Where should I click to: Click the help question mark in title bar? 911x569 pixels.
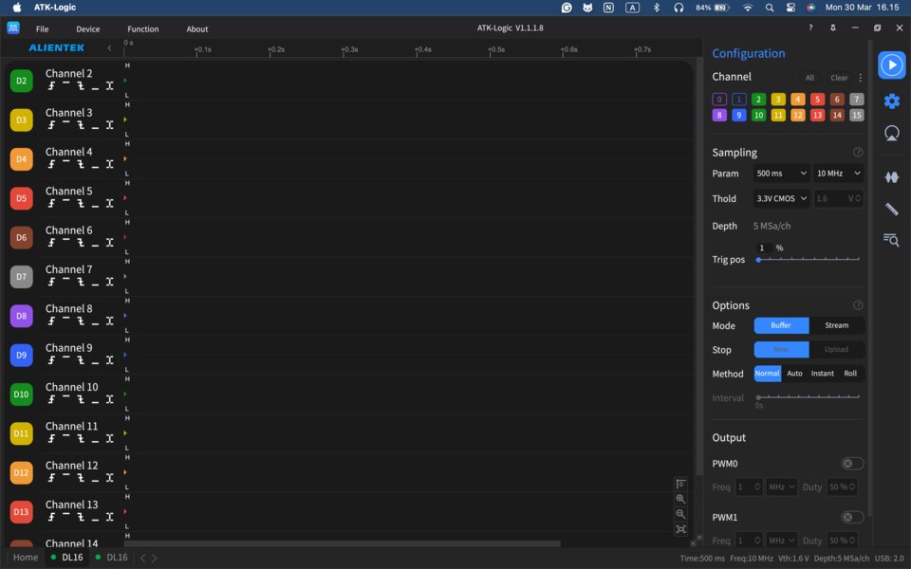pyautogui.click(x=810, y=28)
